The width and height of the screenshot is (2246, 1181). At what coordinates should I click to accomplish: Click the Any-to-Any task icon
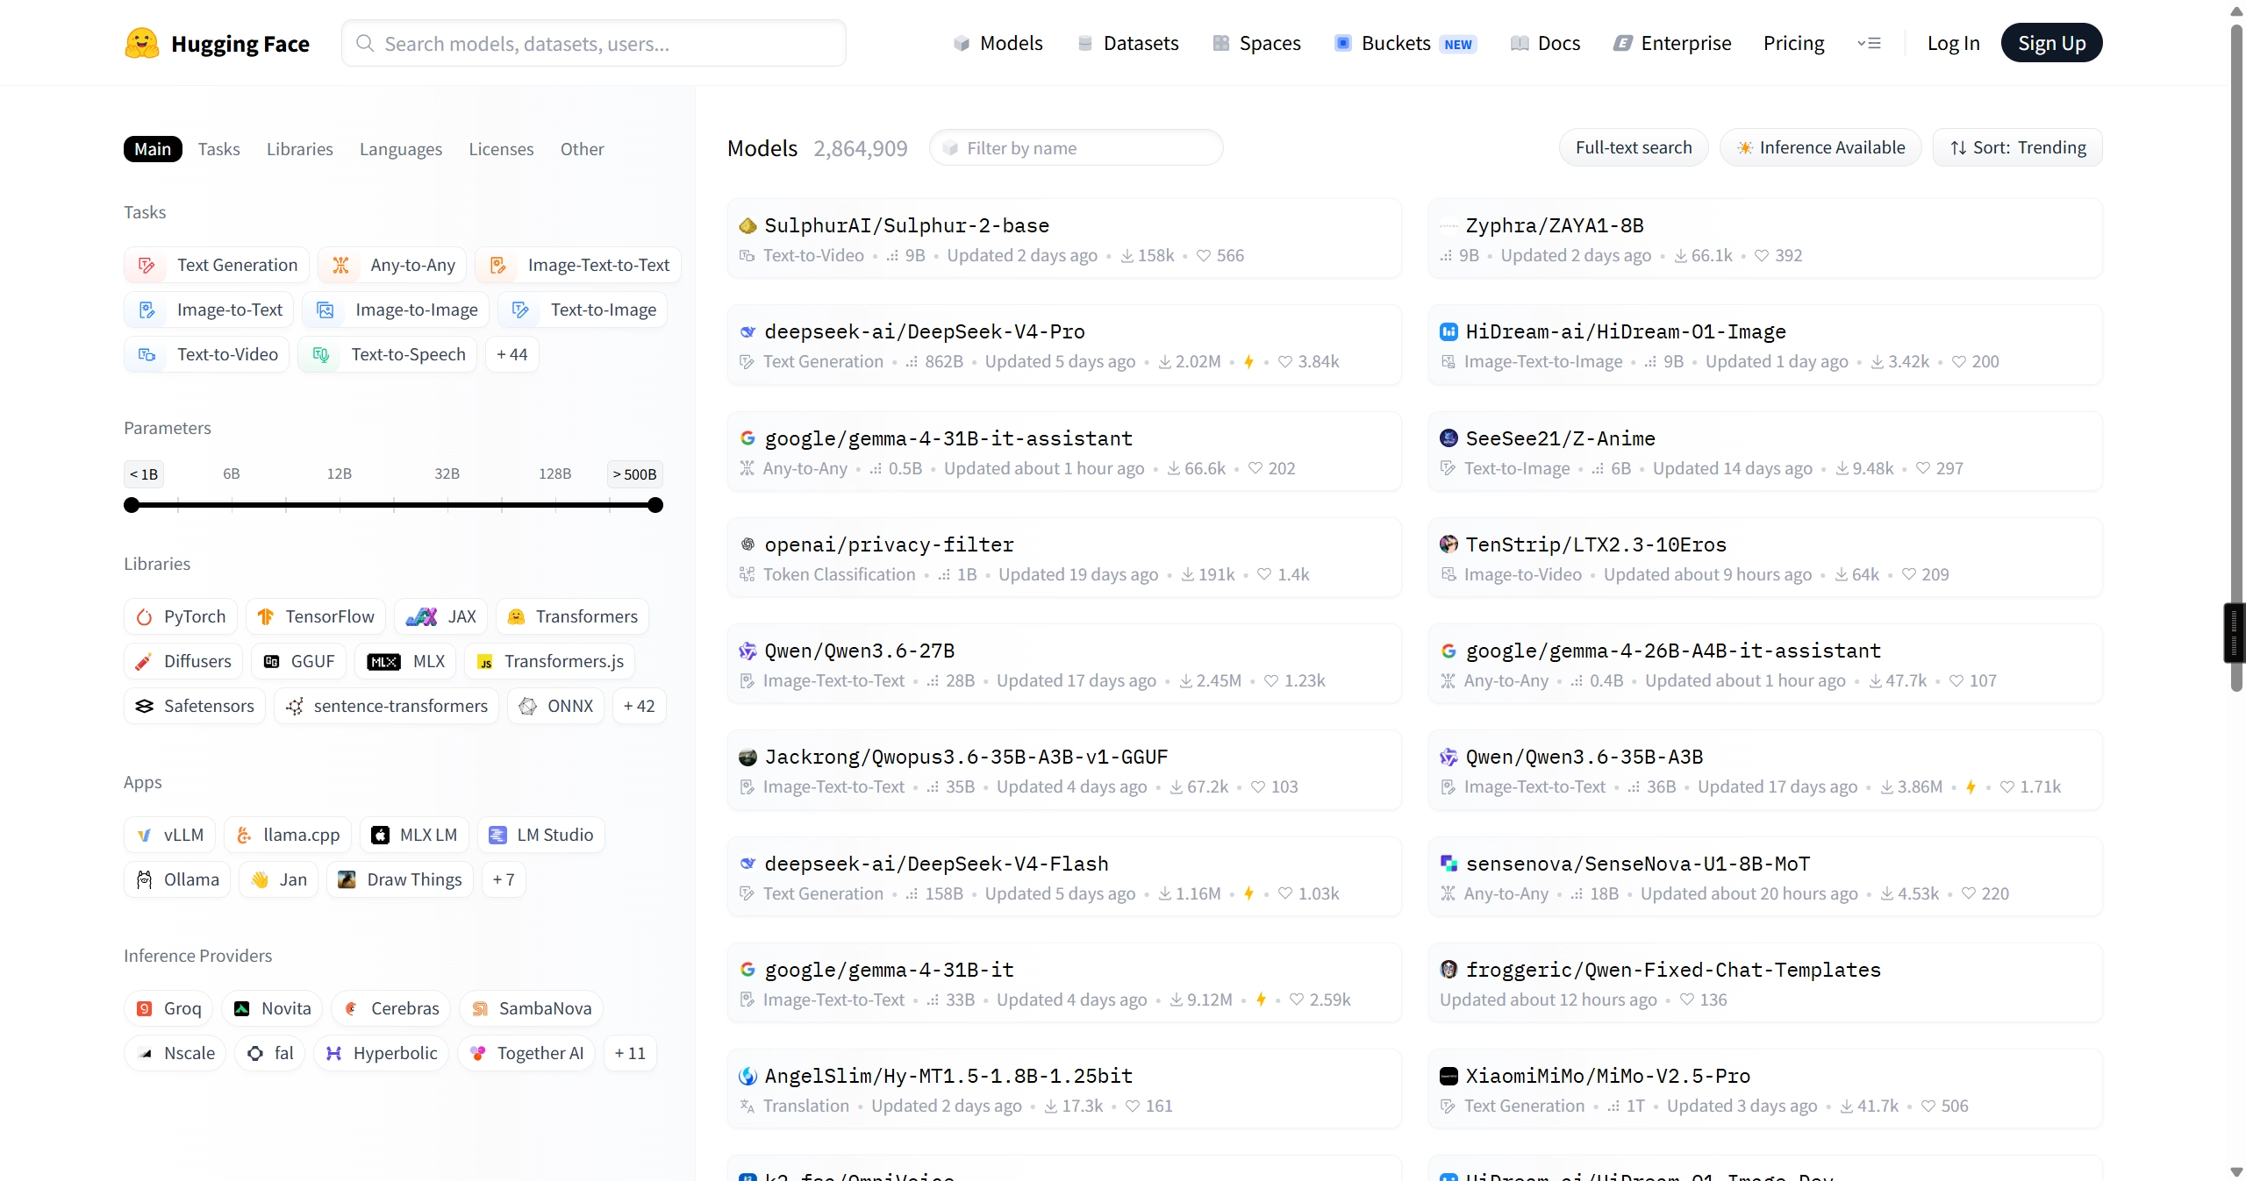pos(340,265)
